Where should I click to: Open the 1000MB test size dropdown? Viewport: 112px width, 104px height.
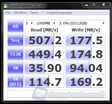pyautogui.click(x=46, y=23)
